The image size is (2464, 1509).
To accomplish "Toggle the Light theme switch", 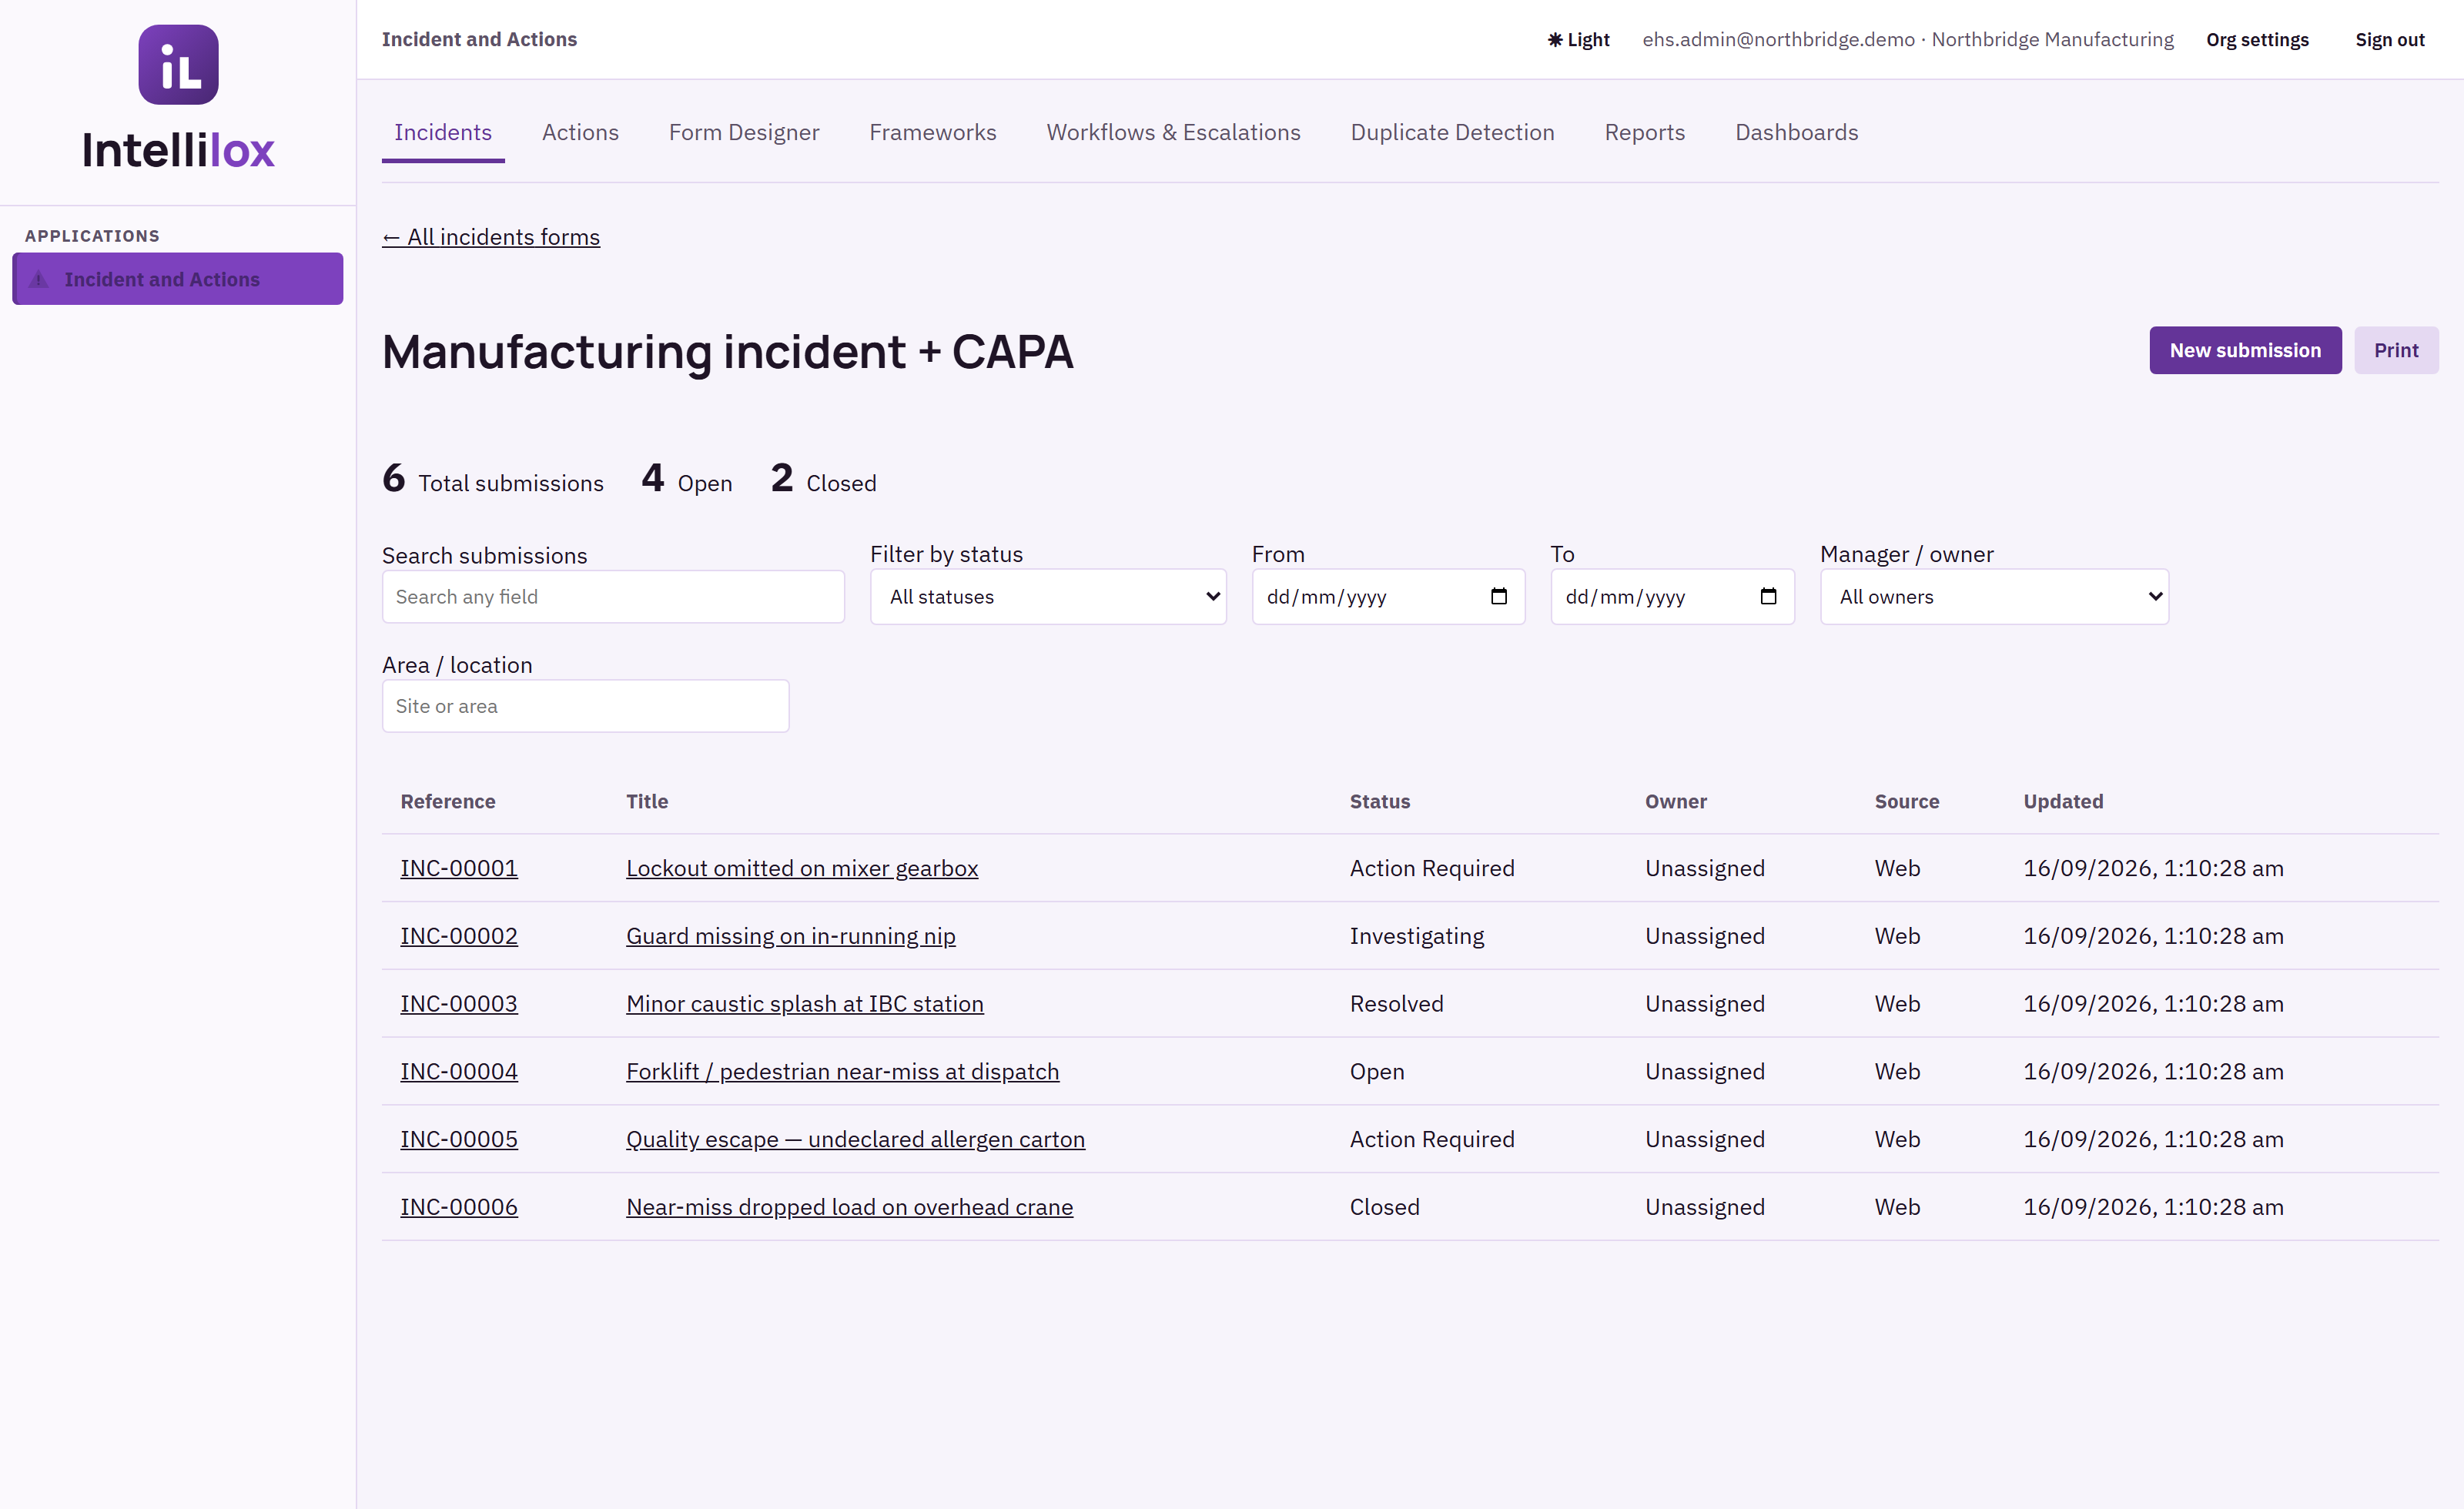I will pyautogui.click(x=1579, y=40).
